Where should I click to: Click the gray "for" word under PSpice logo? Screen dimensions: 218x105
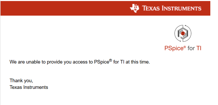tap(191, 48)
